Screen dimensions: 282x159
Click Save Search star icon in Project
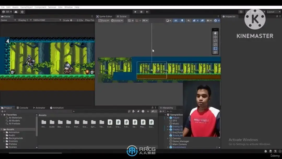(148, 111)
